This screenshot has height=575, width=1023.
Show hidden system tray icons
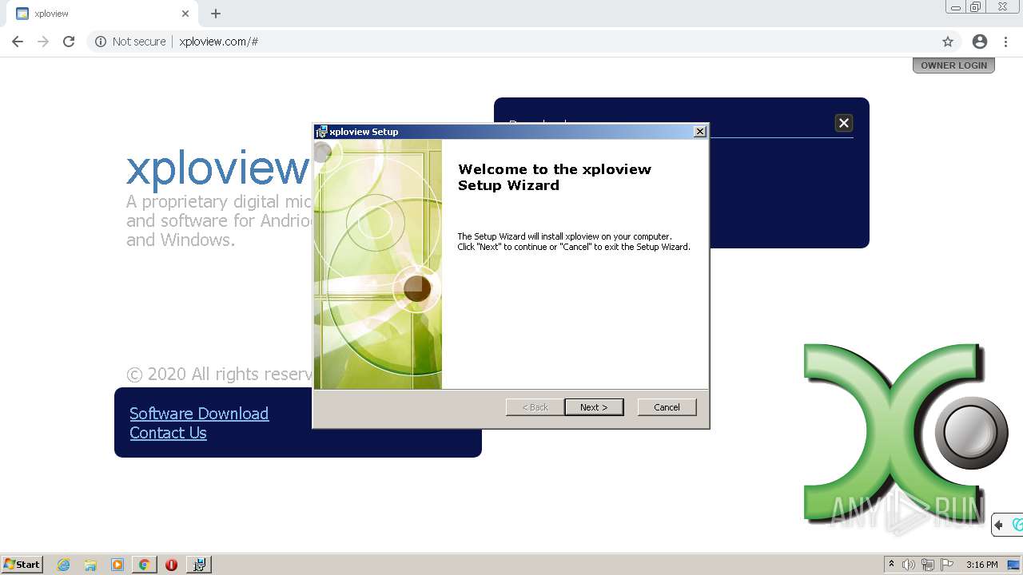[x=891, y=565]
